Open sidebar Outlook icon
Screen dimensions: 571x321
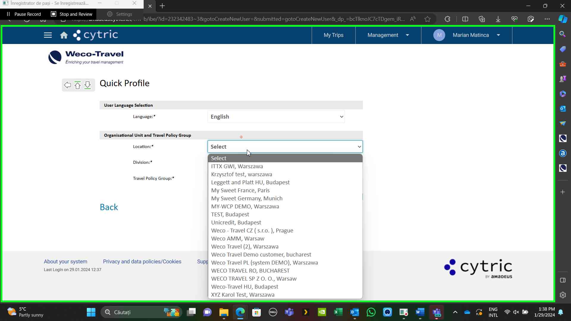click(x=562, y=108)
